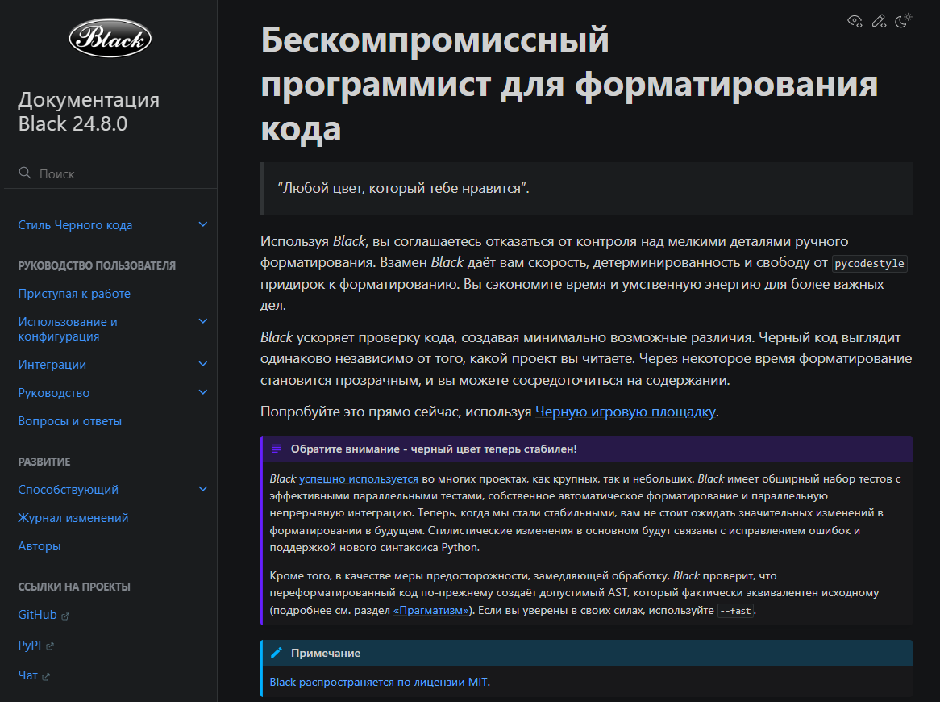The height and width of the screenshot is (702, 940).
Task: Click the Бескомпромиссный программист page heading
Action: 569,84
